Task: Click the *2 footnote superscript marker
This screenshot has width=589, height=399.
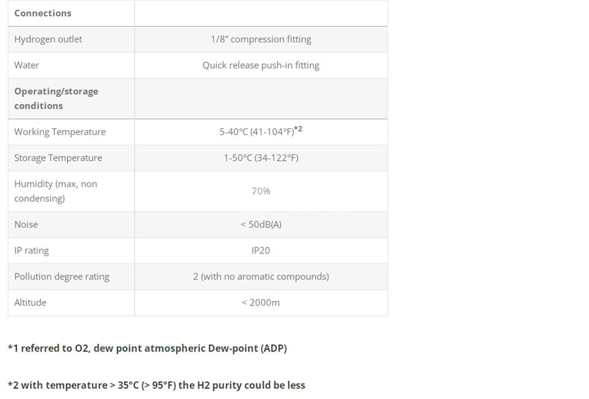Action: [298, 129]
